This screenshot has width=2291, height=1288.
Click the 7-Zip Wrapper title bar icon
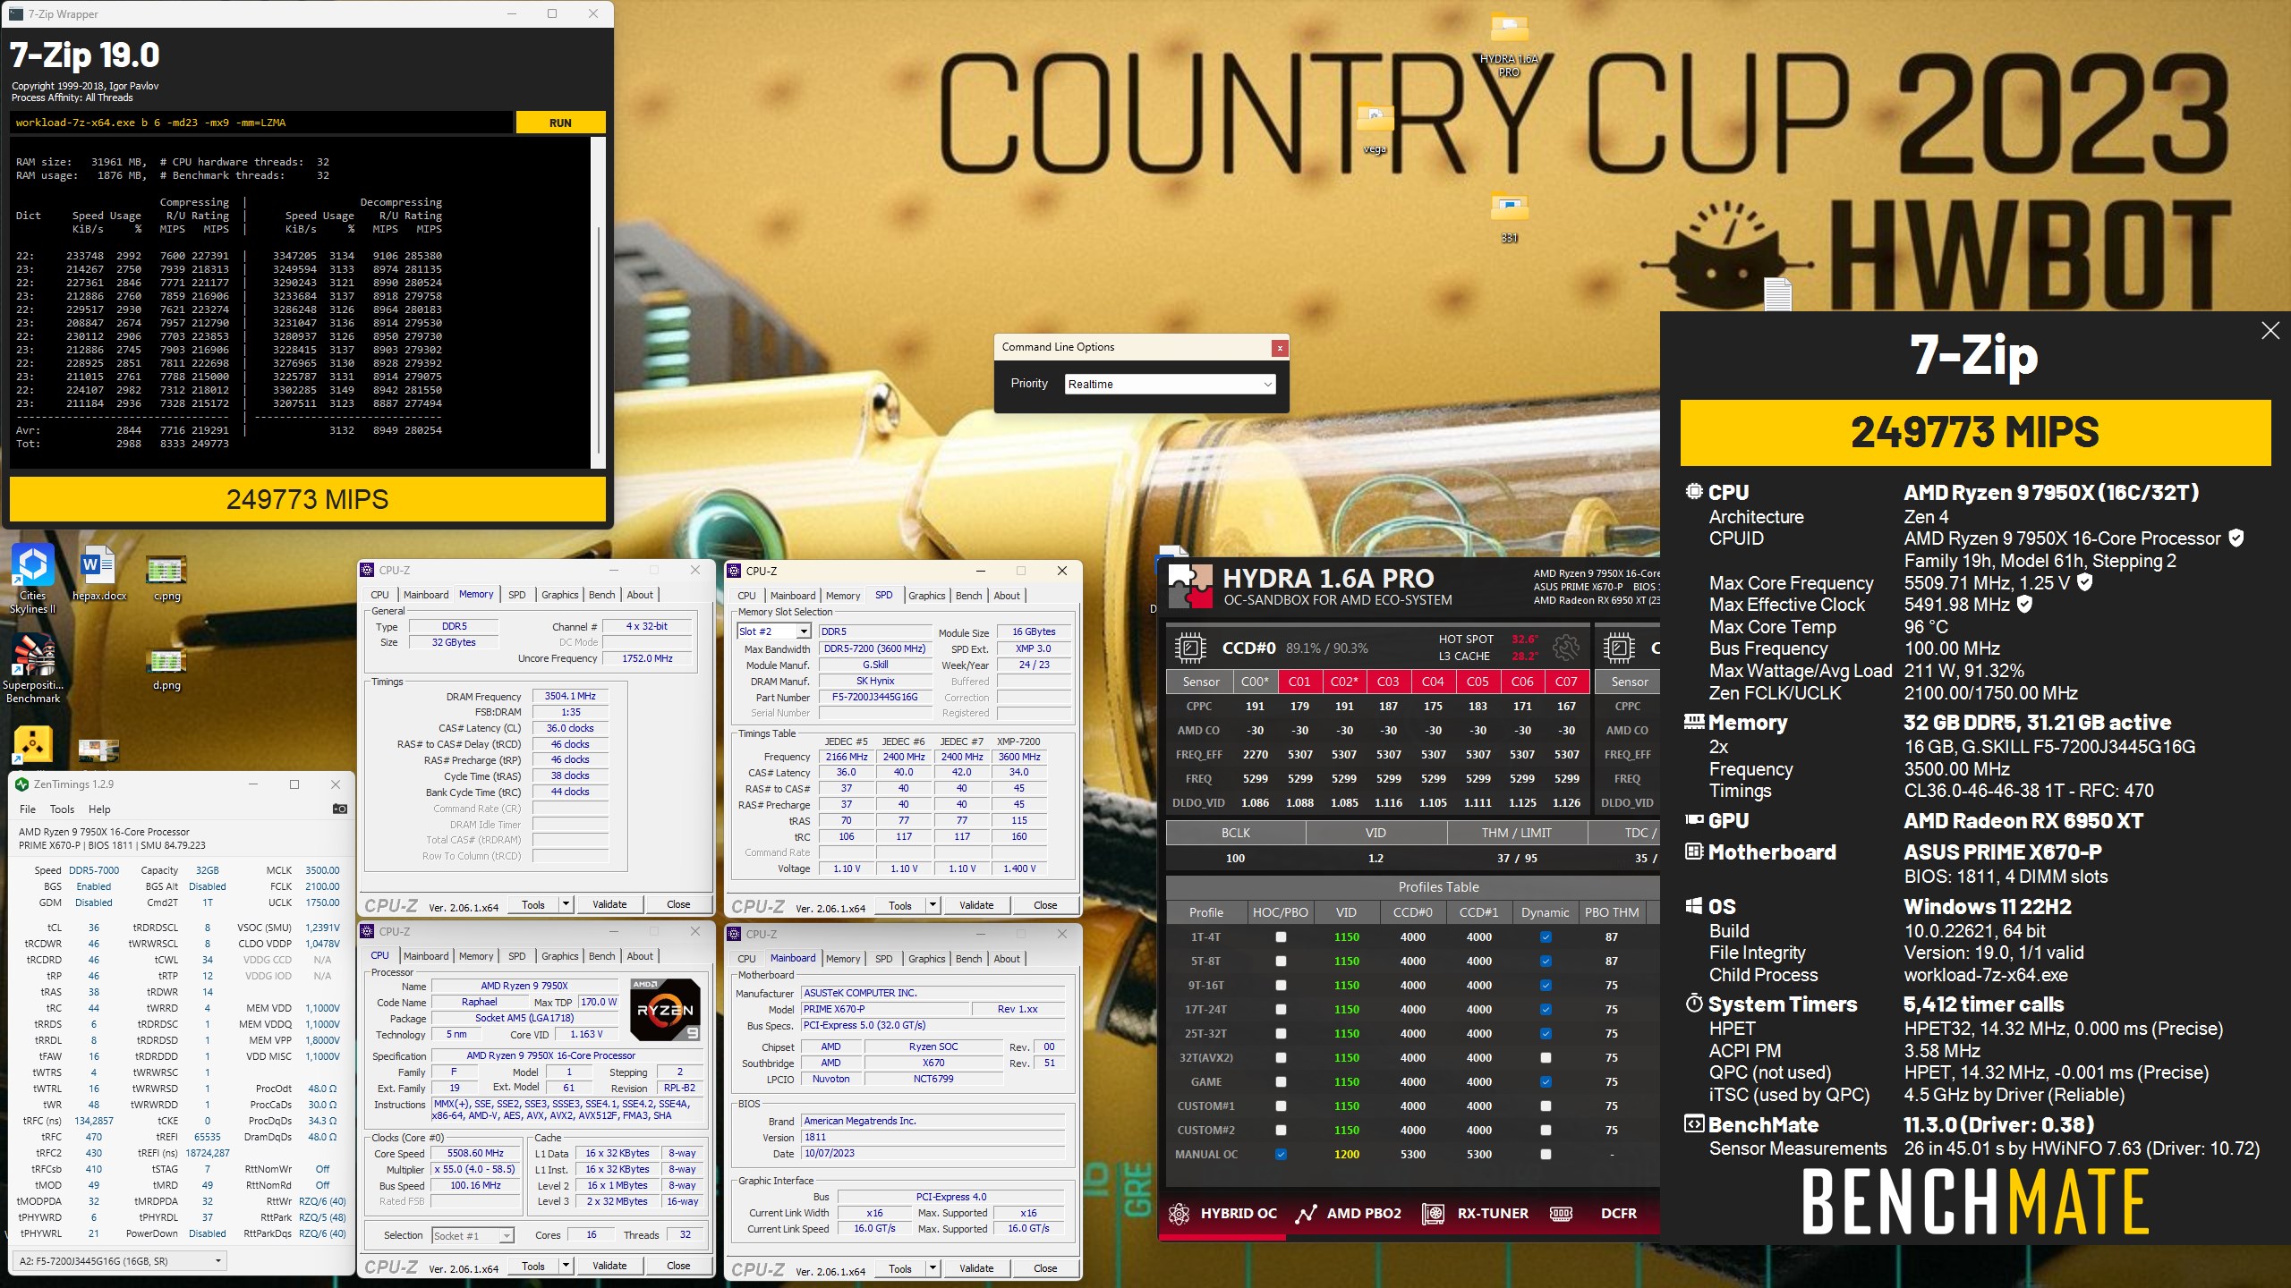point(15,13)
